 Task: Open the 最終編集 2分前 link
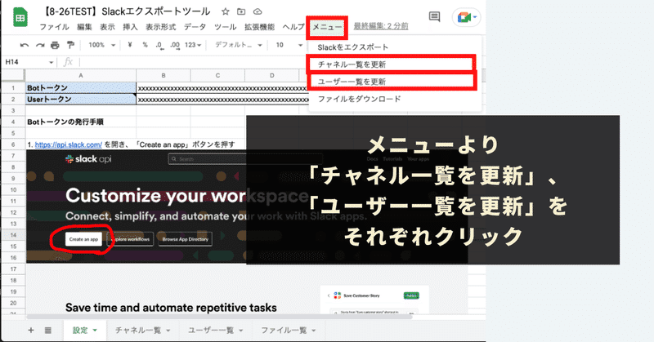coord(381,26)
